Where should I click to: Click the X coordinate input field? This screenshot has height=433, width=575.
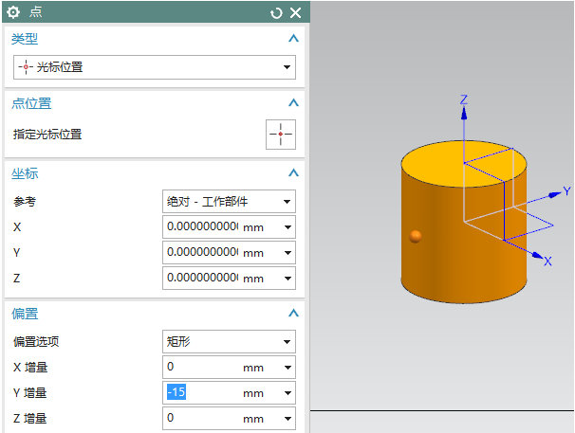tap(202, 226)
